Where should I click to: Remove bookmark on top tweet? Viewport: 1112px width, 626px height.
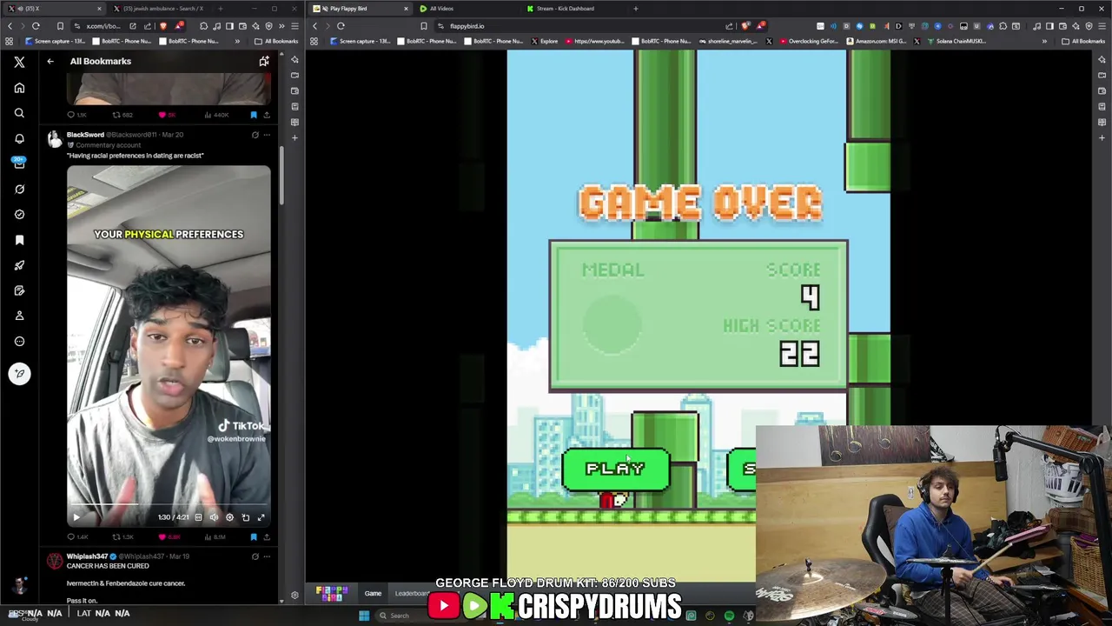[254, 115]
